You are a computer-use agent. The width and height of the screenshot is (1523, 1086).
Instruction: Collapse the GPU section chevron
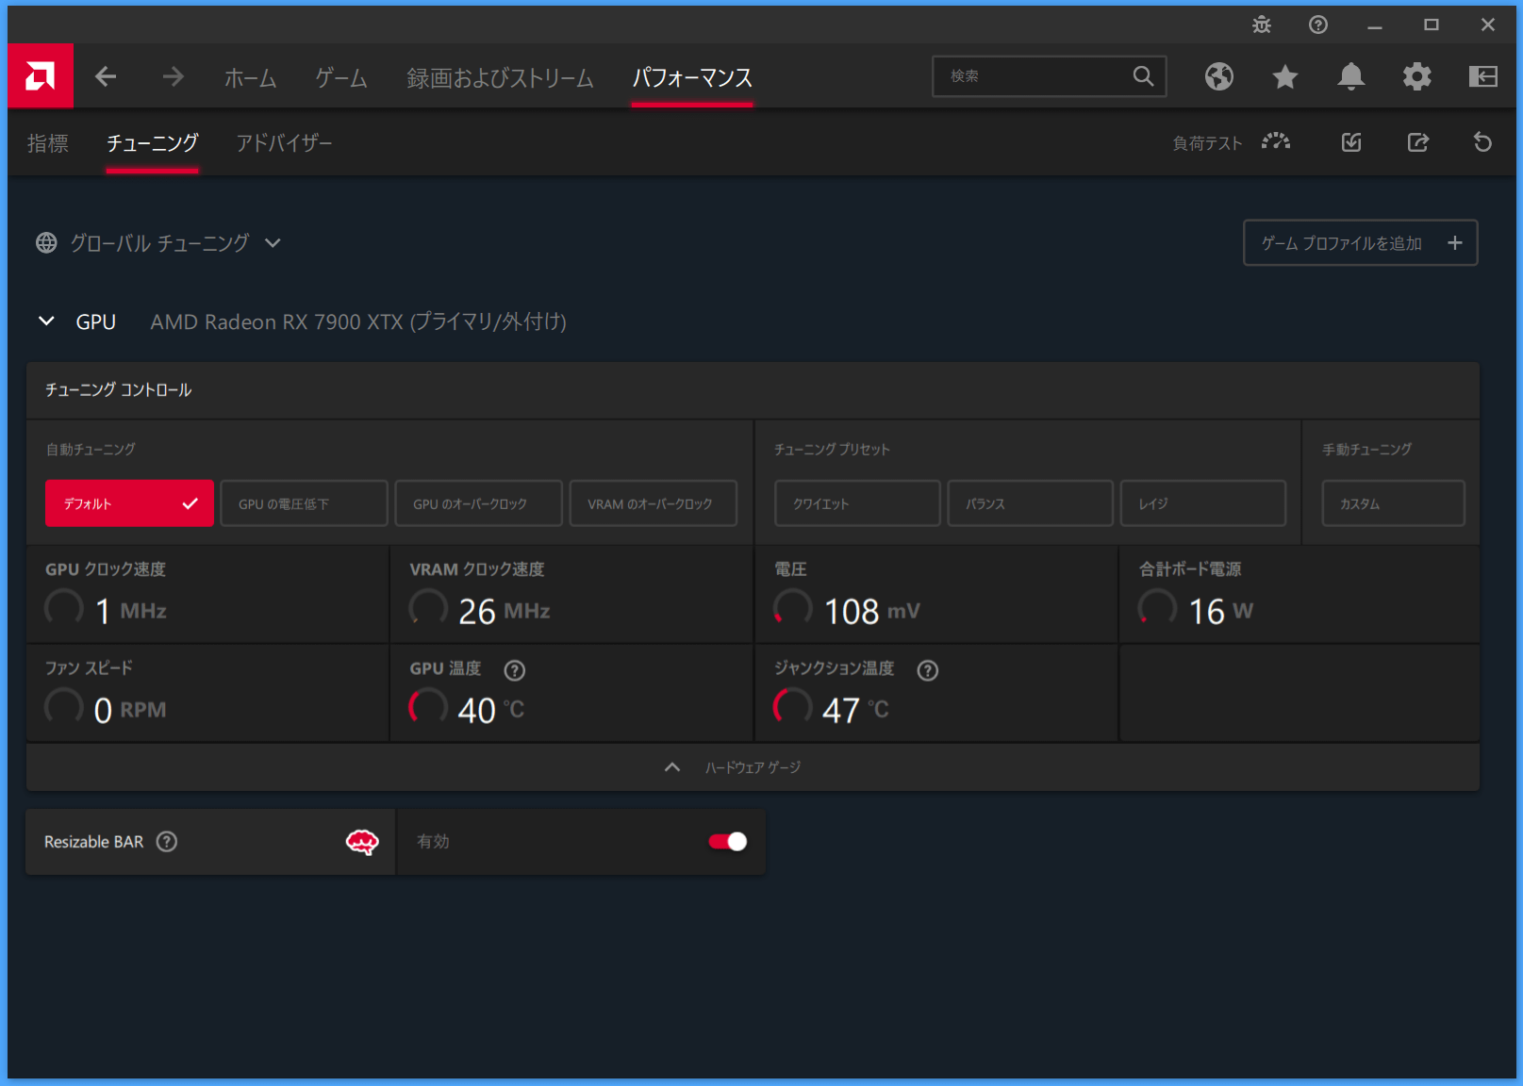click(x=46, y=321)
